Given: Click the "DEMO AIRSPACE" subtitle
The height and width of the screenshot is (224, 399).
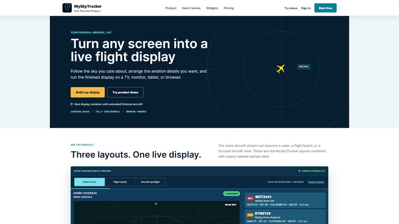Looking at the screenshot, I should (83, 197).
